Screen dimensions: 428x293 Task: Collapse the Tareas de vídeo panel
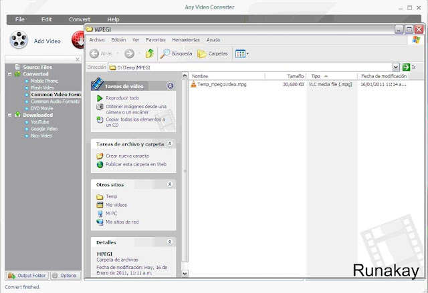[x=170, y=86]
